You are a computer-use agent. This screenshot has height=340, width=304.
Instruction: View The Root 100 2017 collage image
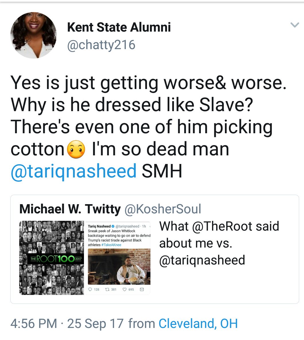(x=52, y=258)
